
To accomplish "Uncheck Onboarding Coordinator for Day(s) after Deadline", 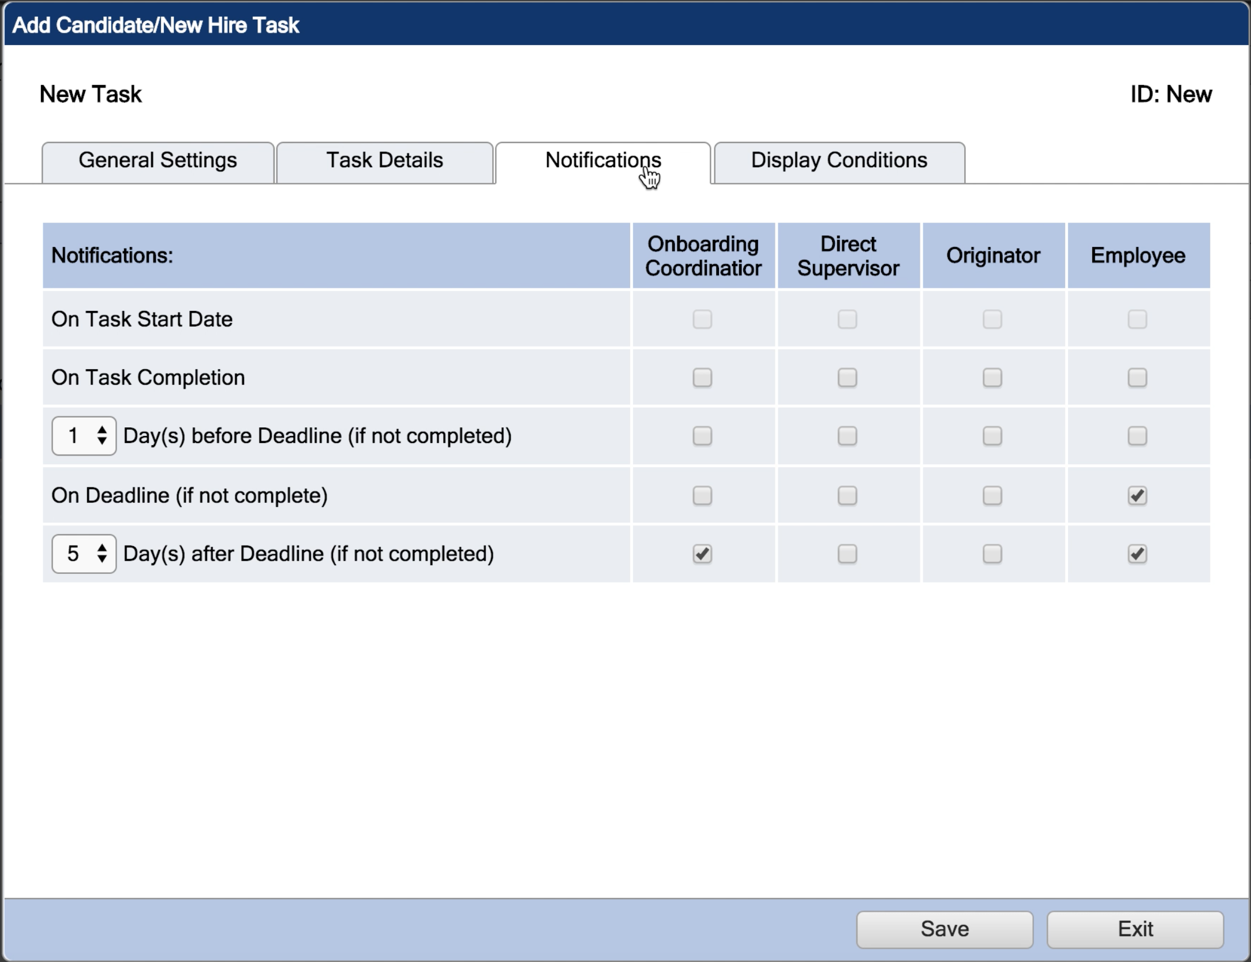I will click(x=703, y=554).
